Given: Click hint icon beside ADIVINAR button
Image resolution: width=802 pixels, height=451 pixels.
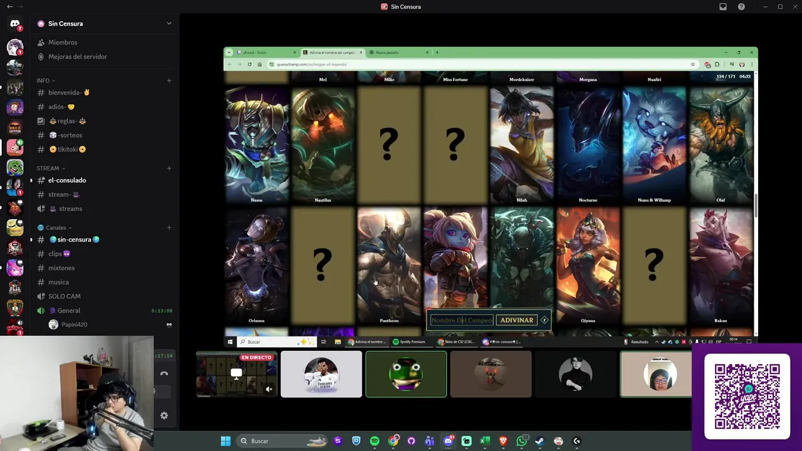Looking at the screenshot, I should pyautogui.click(x=544, y=320).
